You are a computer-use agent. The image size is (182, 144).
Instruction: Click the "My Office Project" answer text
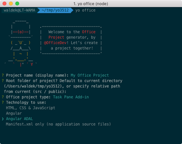click(90, 75)
